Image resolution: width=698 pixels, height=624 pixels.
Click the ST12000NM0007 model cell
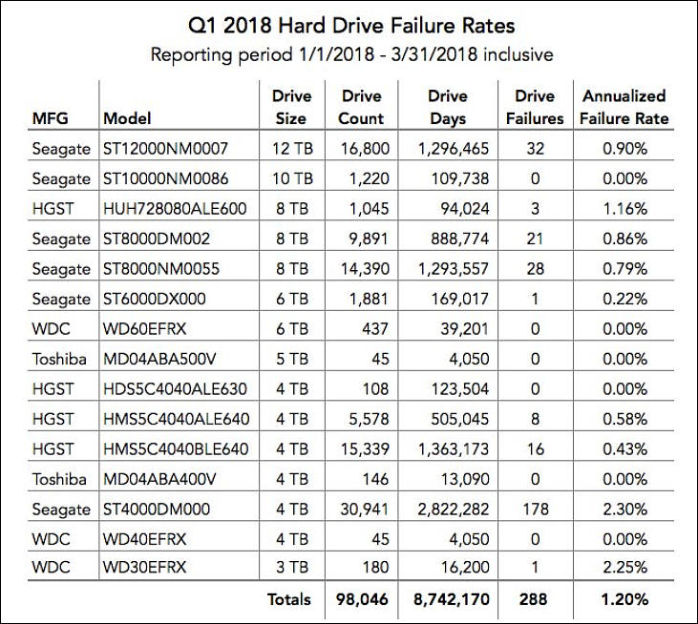[165, 149]
